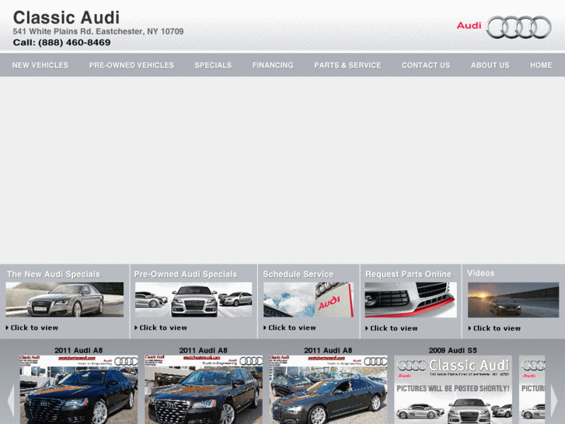Viewport: 565px width, 424px height.
Task: Open the second 2011 Audi A8 photo
Action: (x=204, y=390)
